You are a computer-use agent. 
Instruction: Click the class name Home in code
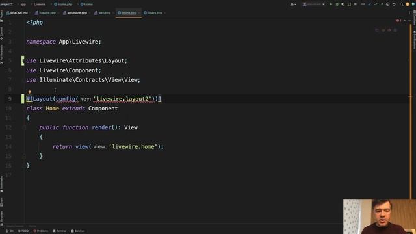(x=52, y=109)
